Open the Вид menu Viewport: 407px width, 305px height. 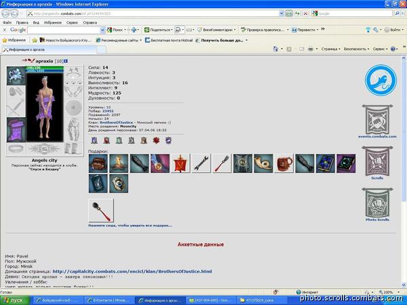(x=36, y=22)
